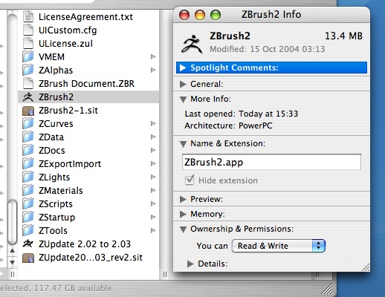Viewport: 385px width, 297px height.
Task: Click the Modified: 15 Oct 2004 03:13 text
Action: click(267, 49)
